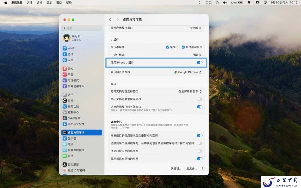The image size is (301, 188).
Task: Turn off 退出应用程序时关闭窗口 switch
Action: [x=200, y=107]
